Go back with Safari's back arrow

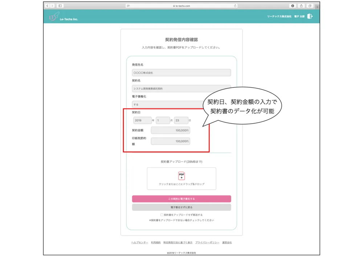coord(47,6)
